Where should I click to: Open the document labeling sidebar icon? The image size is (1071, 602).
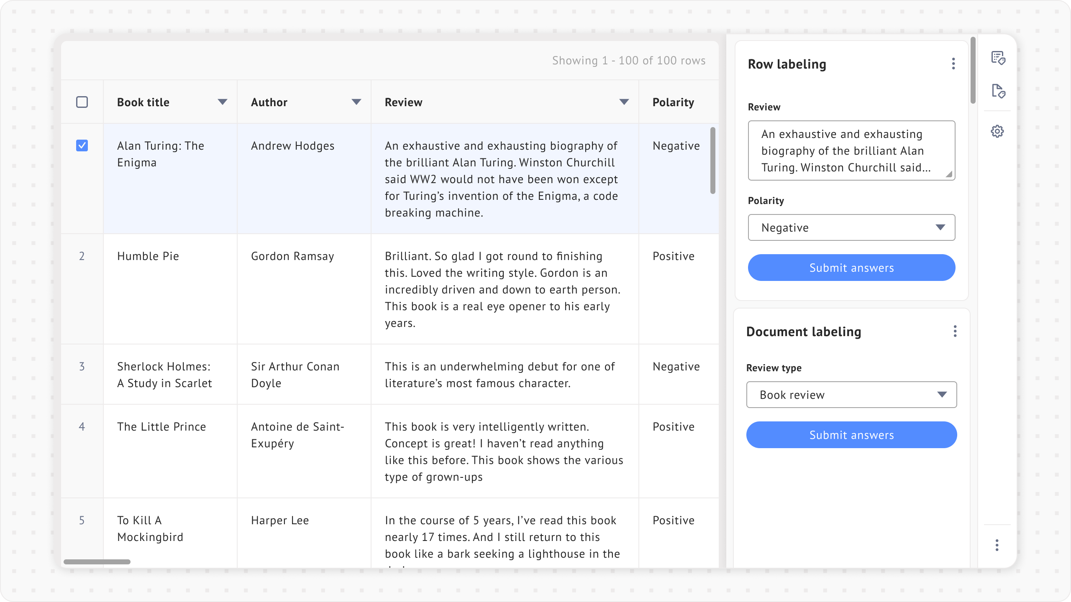(998, 91)
